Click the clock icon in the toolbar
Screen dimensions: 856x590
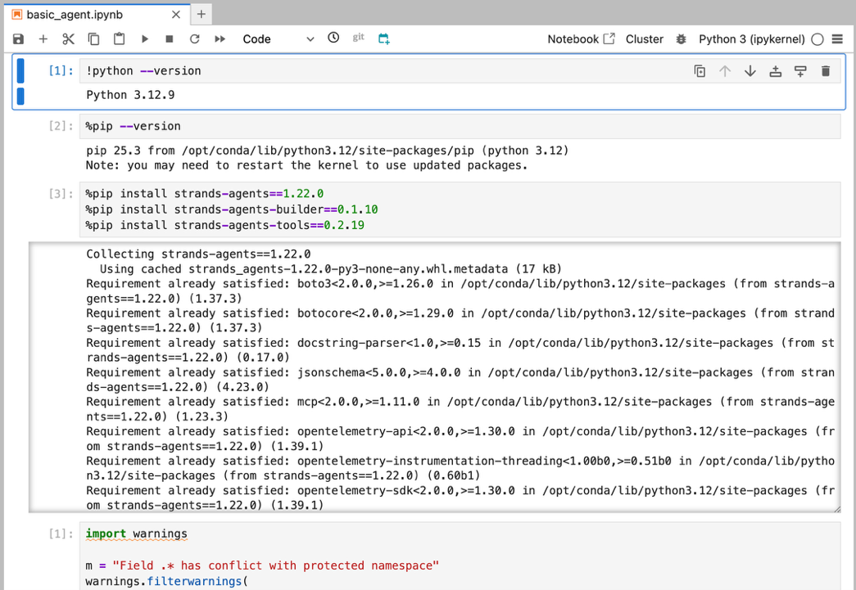[x=333, y=38]
